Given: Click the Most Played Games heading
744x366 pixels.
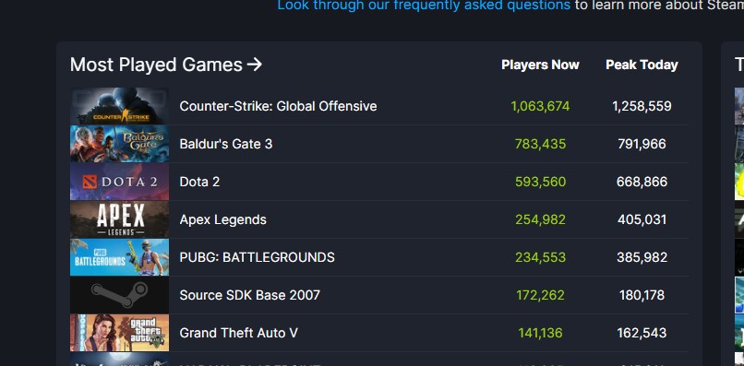Looking at the screenshot, I should (156, 65).
